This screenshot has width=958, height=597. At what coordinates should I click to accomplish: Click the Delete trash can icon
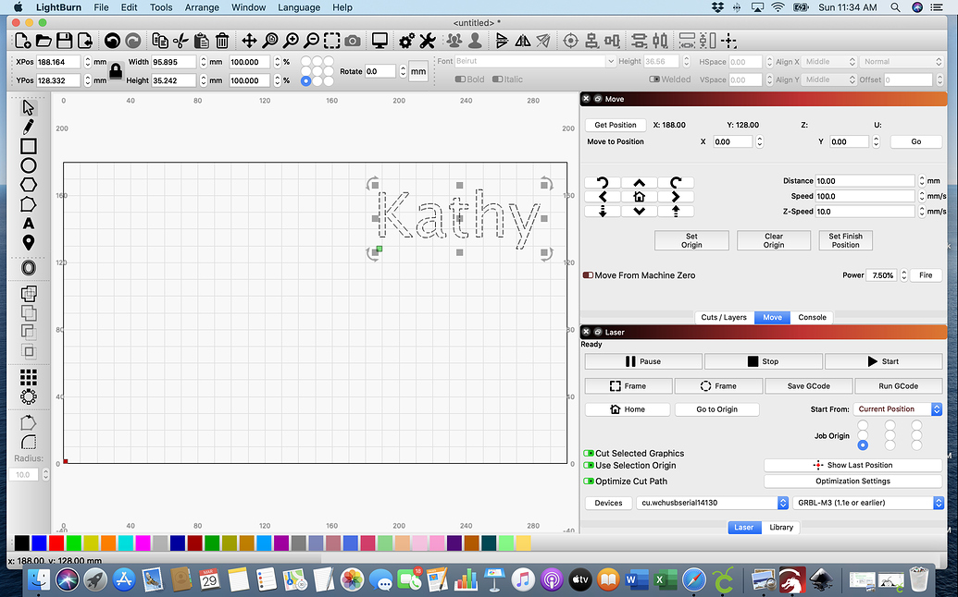(222, 41)
